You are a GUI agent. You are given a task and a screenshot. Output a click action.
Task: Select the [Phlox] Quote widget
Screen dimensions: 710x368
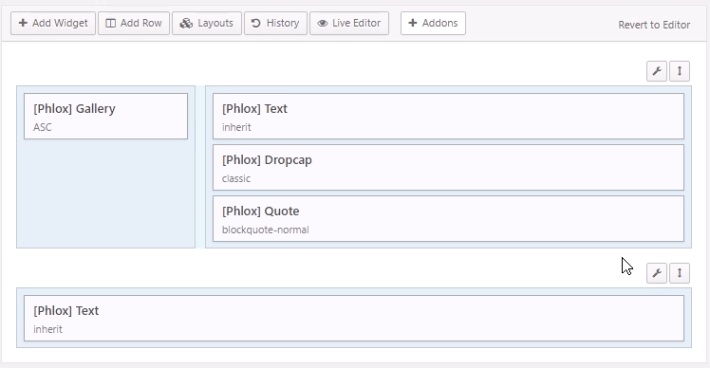tap(448, 219)
